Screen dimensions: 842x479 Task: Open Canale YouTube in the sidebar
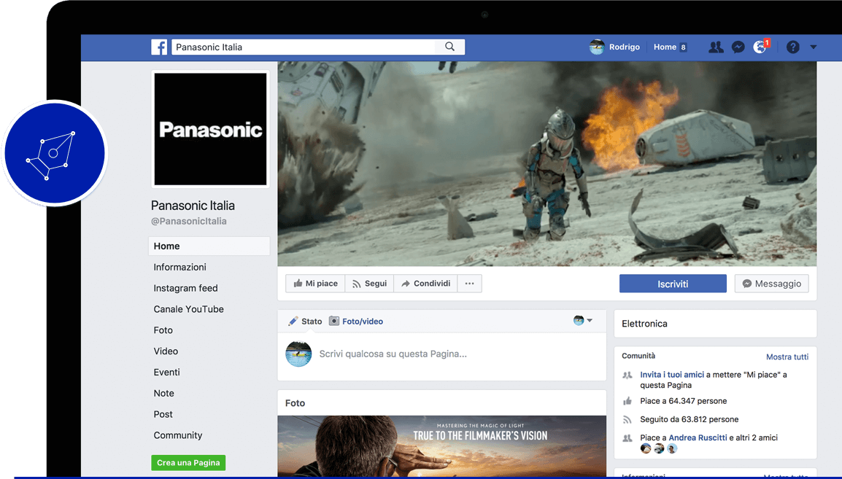coord(188,309)
